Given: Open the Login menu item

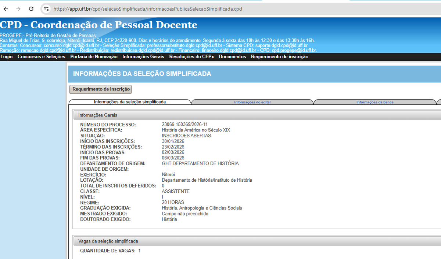Looking at the screenshot, I should [7, 57].
